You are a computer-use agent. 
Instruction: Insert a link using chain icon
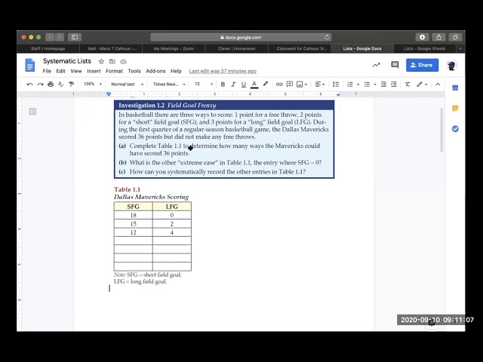coord(279,84)
